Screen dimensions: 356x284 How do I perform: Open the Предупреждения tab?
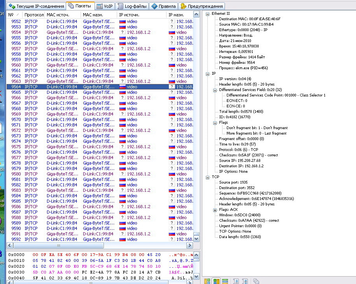pos(202,6)
